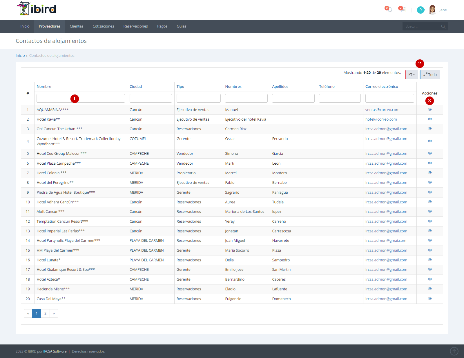This screenshot has width=464, height=358.
Task: Open the ircsa.admon@gmai.com email link
Action: [386, 241]
